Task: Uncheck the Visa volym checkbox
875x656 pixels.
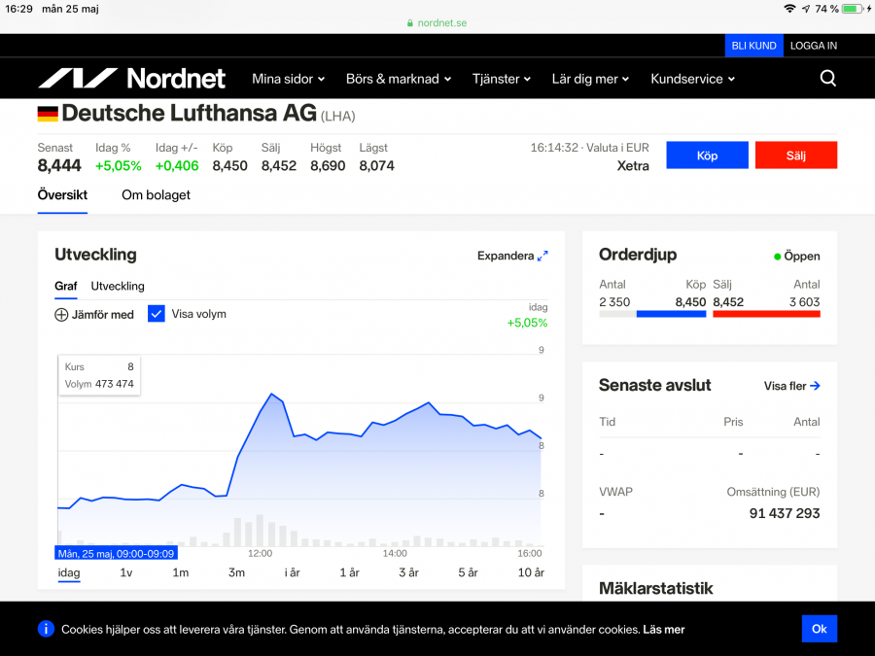Action: (157, 314)
